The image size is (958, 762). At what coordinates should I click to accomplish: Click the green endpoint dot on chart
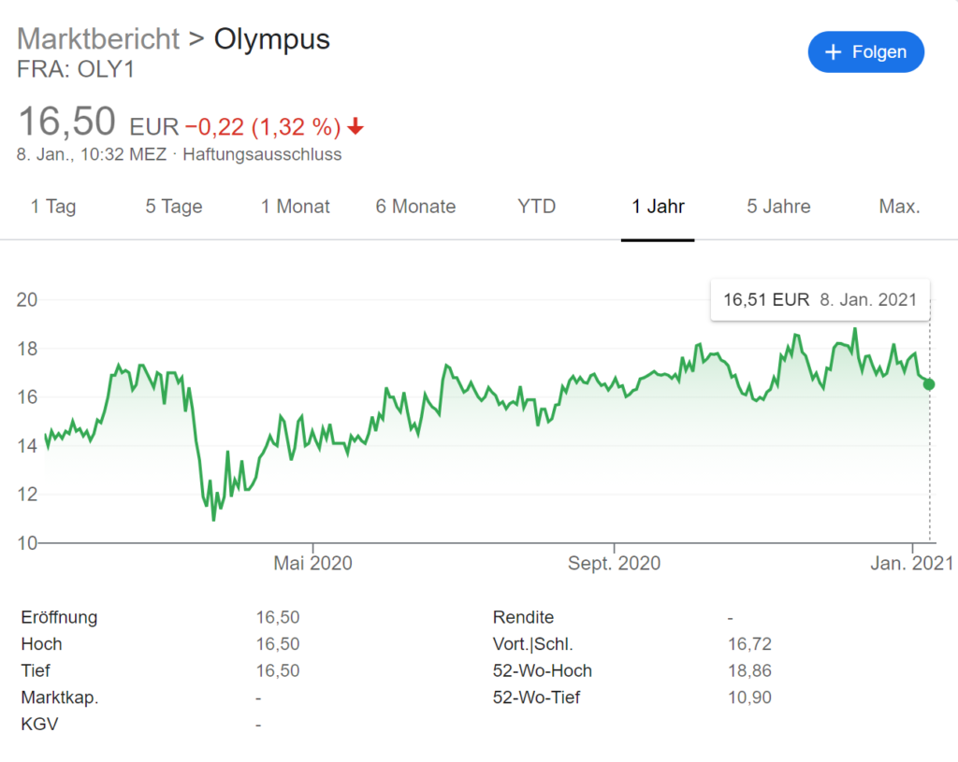pos(928,384)
